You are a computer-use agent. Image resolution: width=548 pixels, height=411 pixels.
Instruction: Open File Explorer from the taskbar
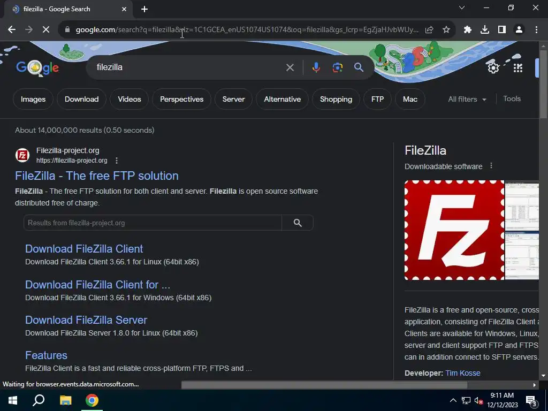coord(65,400)
